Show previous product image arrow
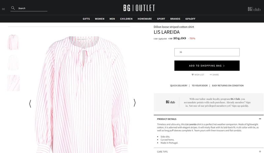264x153 pixels. [x=30, y=103]
